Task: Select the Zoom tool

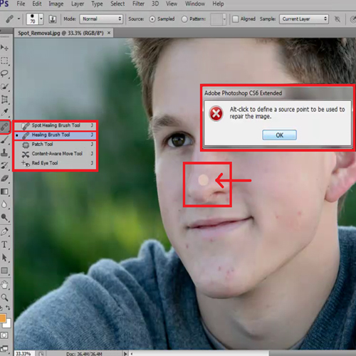Action: tap(4, 297)
